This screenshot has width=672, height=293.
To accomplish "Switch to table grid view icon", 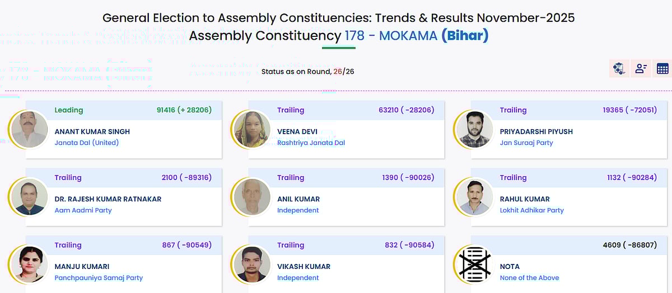I will [x=662, y=69].
